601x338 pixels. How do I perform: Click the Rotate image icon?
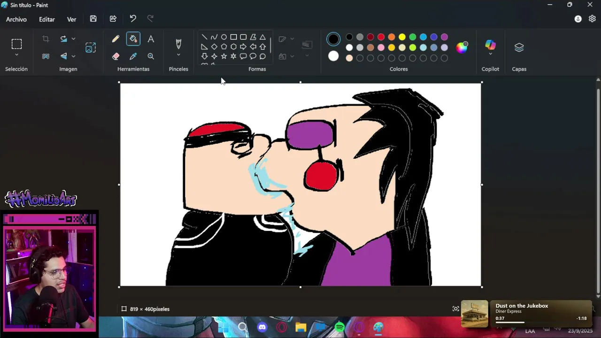(x=64, y=39)
